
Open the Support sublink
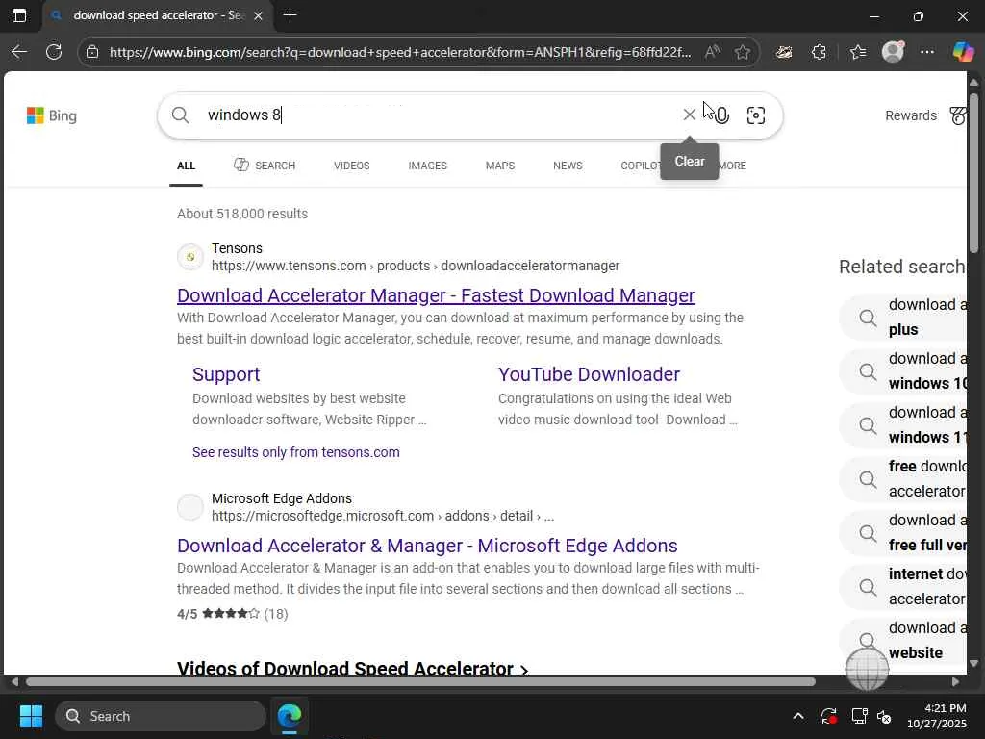(226, 374)
